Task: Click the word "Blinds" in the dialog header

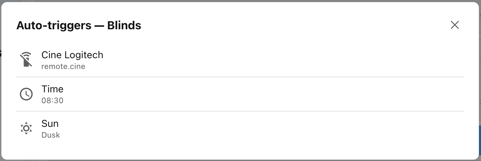Action: pos(124,25)
